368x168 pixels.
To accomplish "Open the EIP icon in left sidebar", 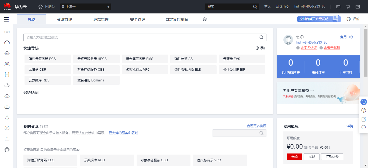I will [x=6, y=128].
